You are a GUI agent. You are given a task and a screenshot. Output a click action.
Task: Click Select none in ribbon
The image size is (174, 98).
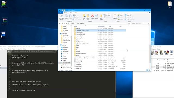pyautogui.click(x=129, y=17)
